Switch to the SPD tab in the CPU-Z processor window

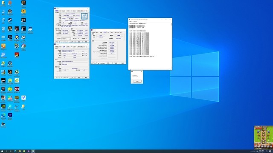click(x=72, y=11)
